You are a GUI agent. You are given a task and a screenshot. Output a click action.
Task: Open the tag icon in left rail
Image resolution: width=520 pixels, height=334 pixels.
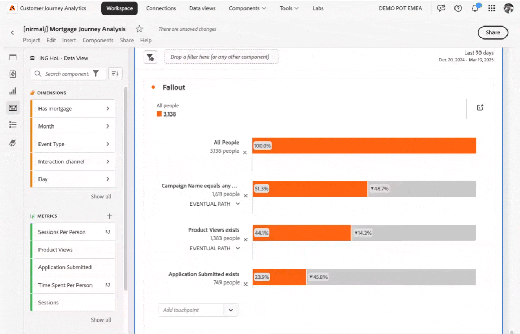point(13,143)
